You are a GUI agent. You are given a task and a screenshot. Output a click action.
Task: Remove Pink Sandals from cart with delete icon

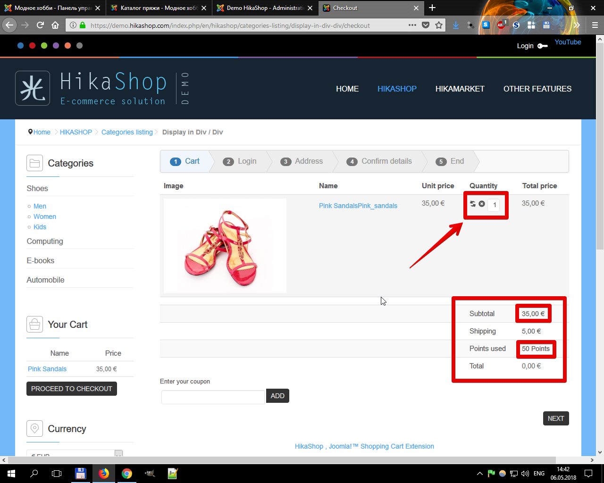[x=482, y=204]
